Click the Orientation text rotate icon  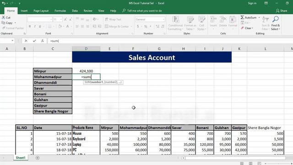pos(95,19)
